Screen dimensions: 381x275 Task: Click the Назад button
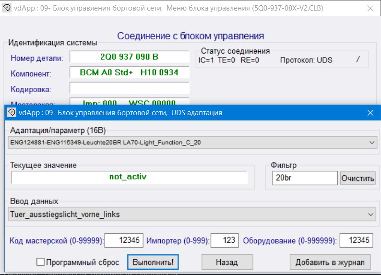(227, 262)
